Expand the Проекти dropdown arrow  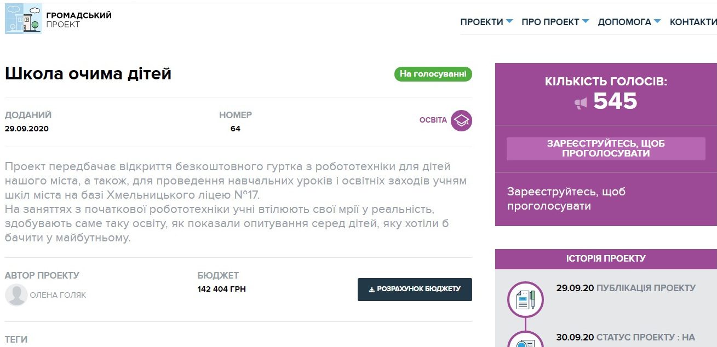tap(509, 22)
